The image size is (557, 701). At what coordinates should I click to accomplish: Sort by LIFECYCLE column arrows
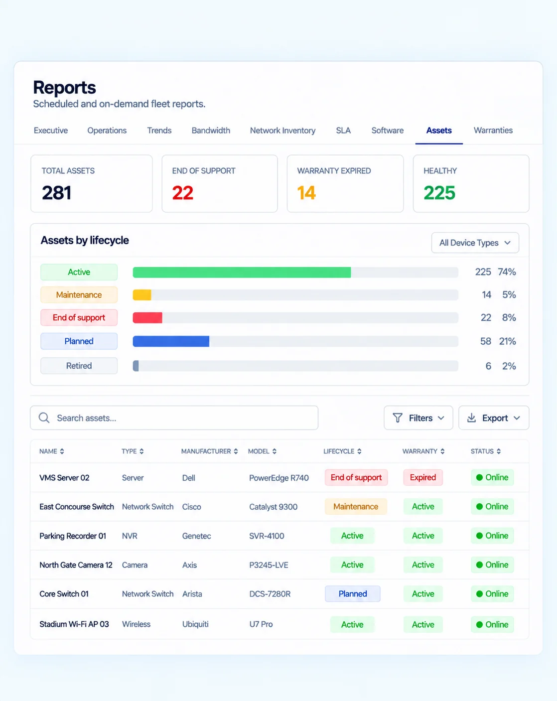(359, 451)
